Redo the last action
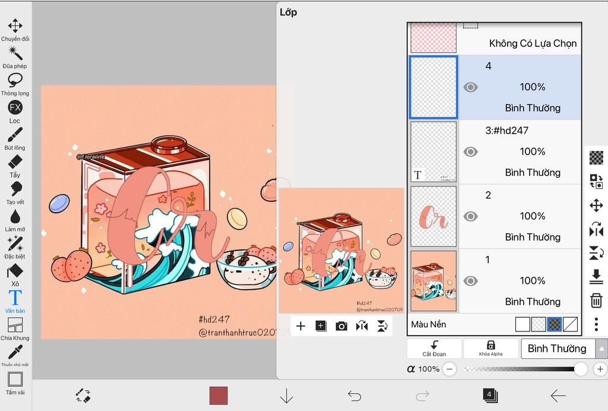The image size is (608, 411). click(x=422, y=396)
